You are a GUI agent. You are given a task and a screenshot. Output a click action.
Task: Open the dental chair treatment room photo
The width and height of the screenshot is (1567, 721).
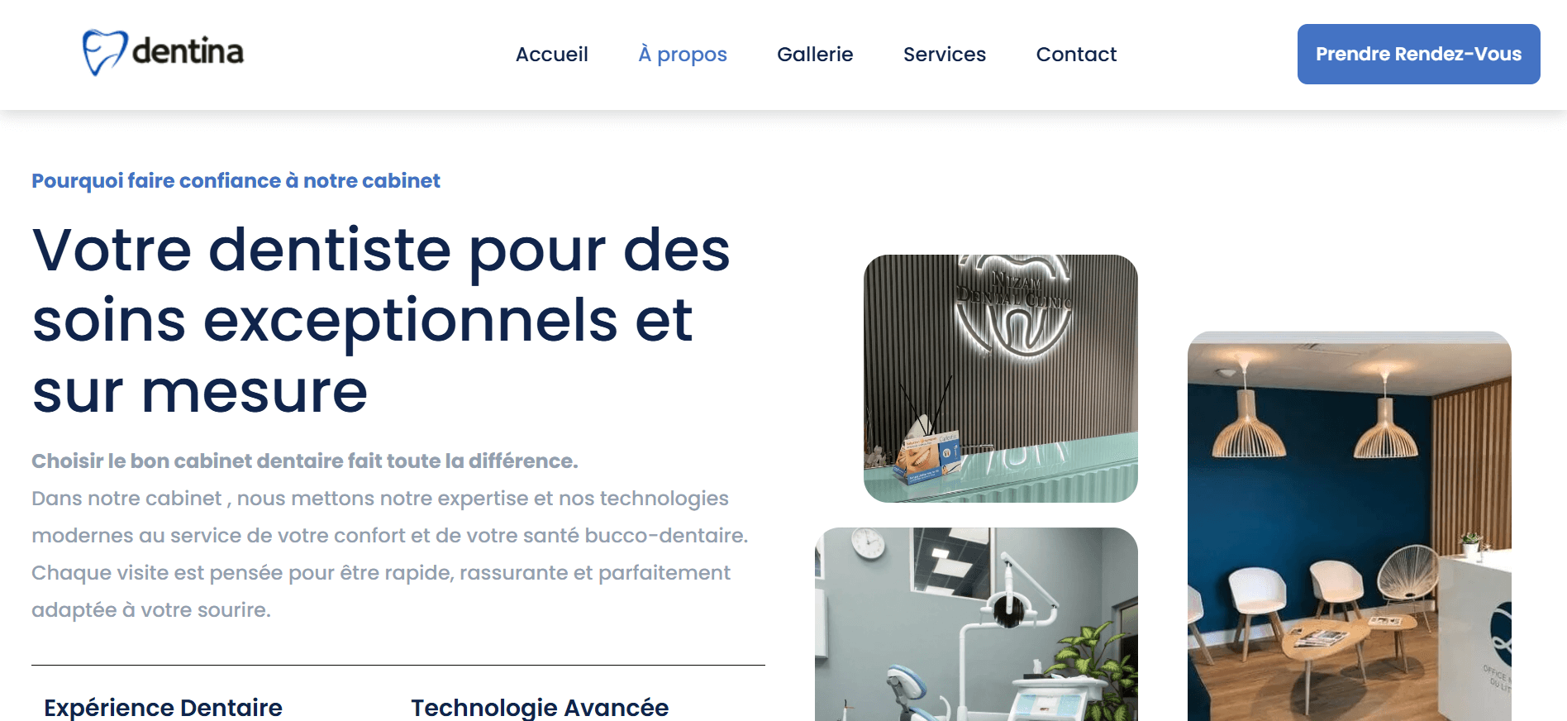pyautogui.click(x=976, y=624)
